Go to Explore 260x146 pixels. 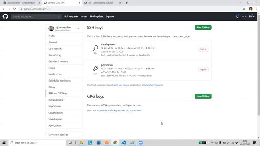[110, 17]
